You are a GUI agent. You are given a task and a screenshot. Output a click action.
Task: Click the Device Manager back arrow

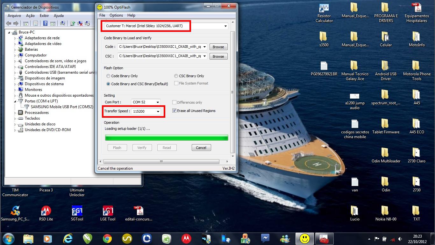[9, 23]
